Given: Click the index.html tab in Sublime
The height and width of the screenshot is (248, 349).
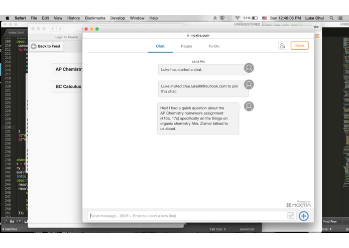Looking at the screenshot, I should tap(16, 33).
